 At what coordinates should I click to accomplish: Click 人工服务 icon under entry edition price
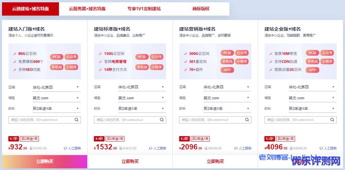(65, 148)
